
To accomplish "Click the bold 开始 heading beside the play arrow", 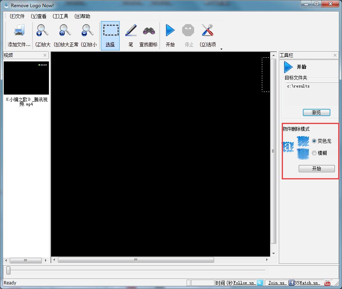I will point(301,67).
